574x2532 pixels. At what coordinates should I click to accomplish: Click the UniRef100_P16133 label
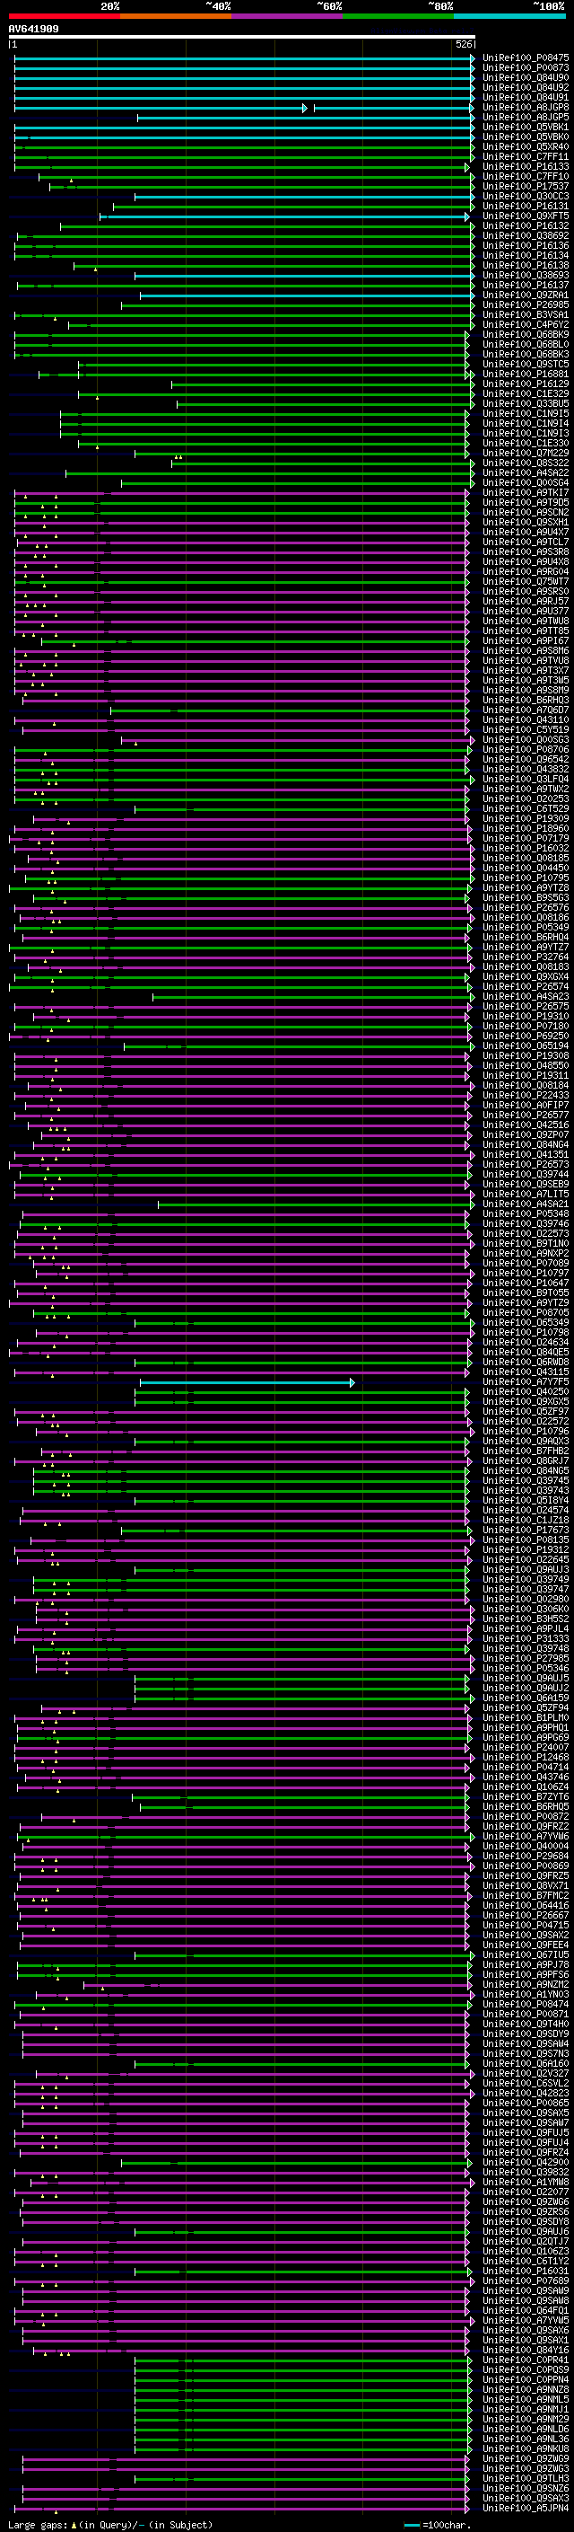pyautogui.click(x=526, y=167)
